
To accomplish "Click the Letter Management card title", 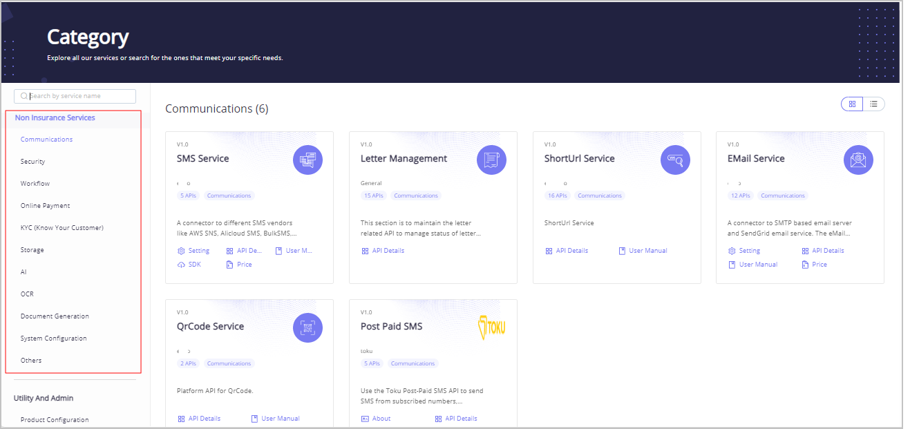I will 404,159.
